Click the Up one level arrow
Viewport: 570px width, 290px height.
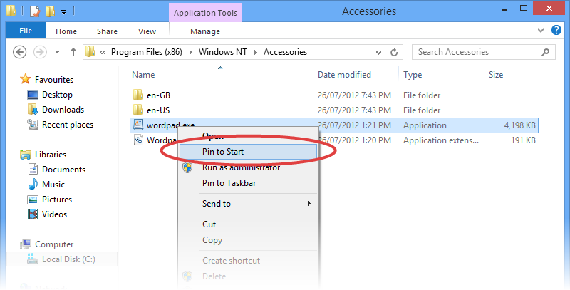(x=73, y=52)
